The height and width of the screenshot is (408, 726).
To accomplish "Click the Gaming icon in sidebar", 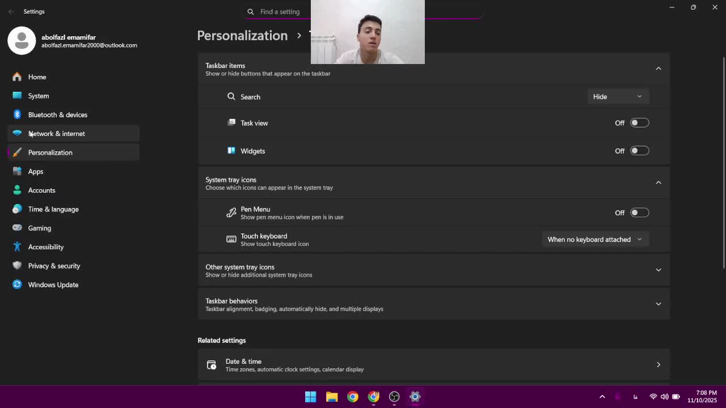I will 17,228.
